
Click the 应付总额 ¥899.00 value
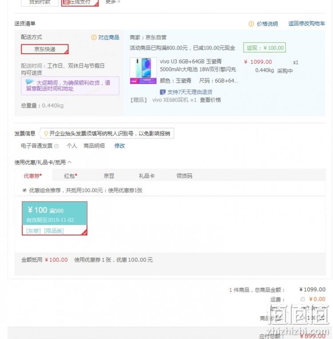pos(313,336)
